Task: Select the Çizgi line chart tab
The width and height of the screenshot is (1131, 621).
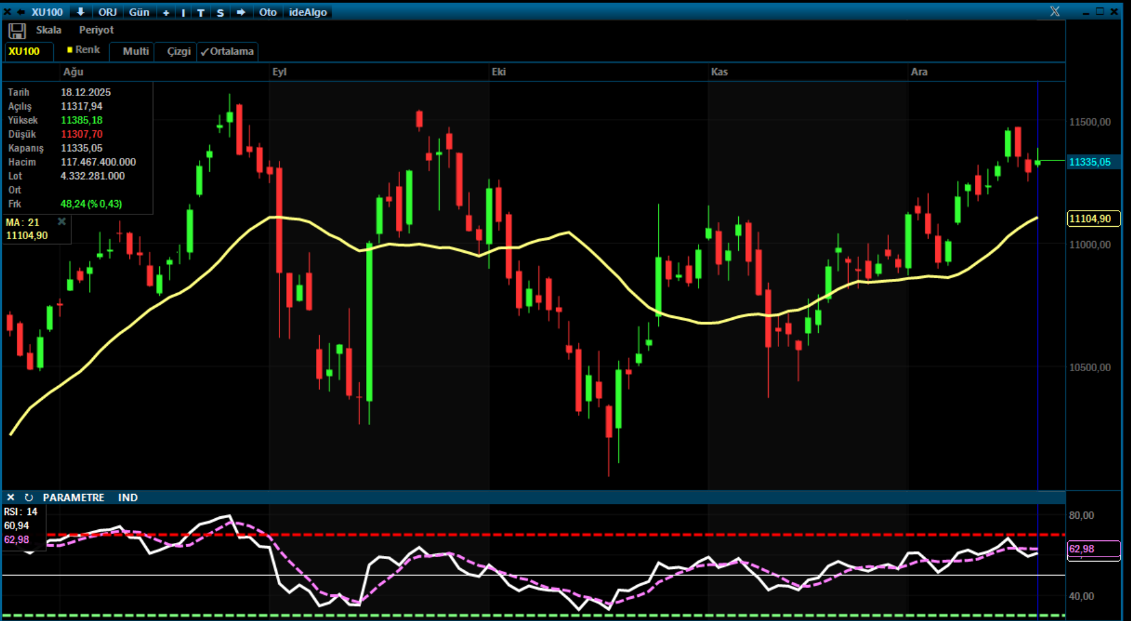Action: pyautogui.click(x=178, y=51)
